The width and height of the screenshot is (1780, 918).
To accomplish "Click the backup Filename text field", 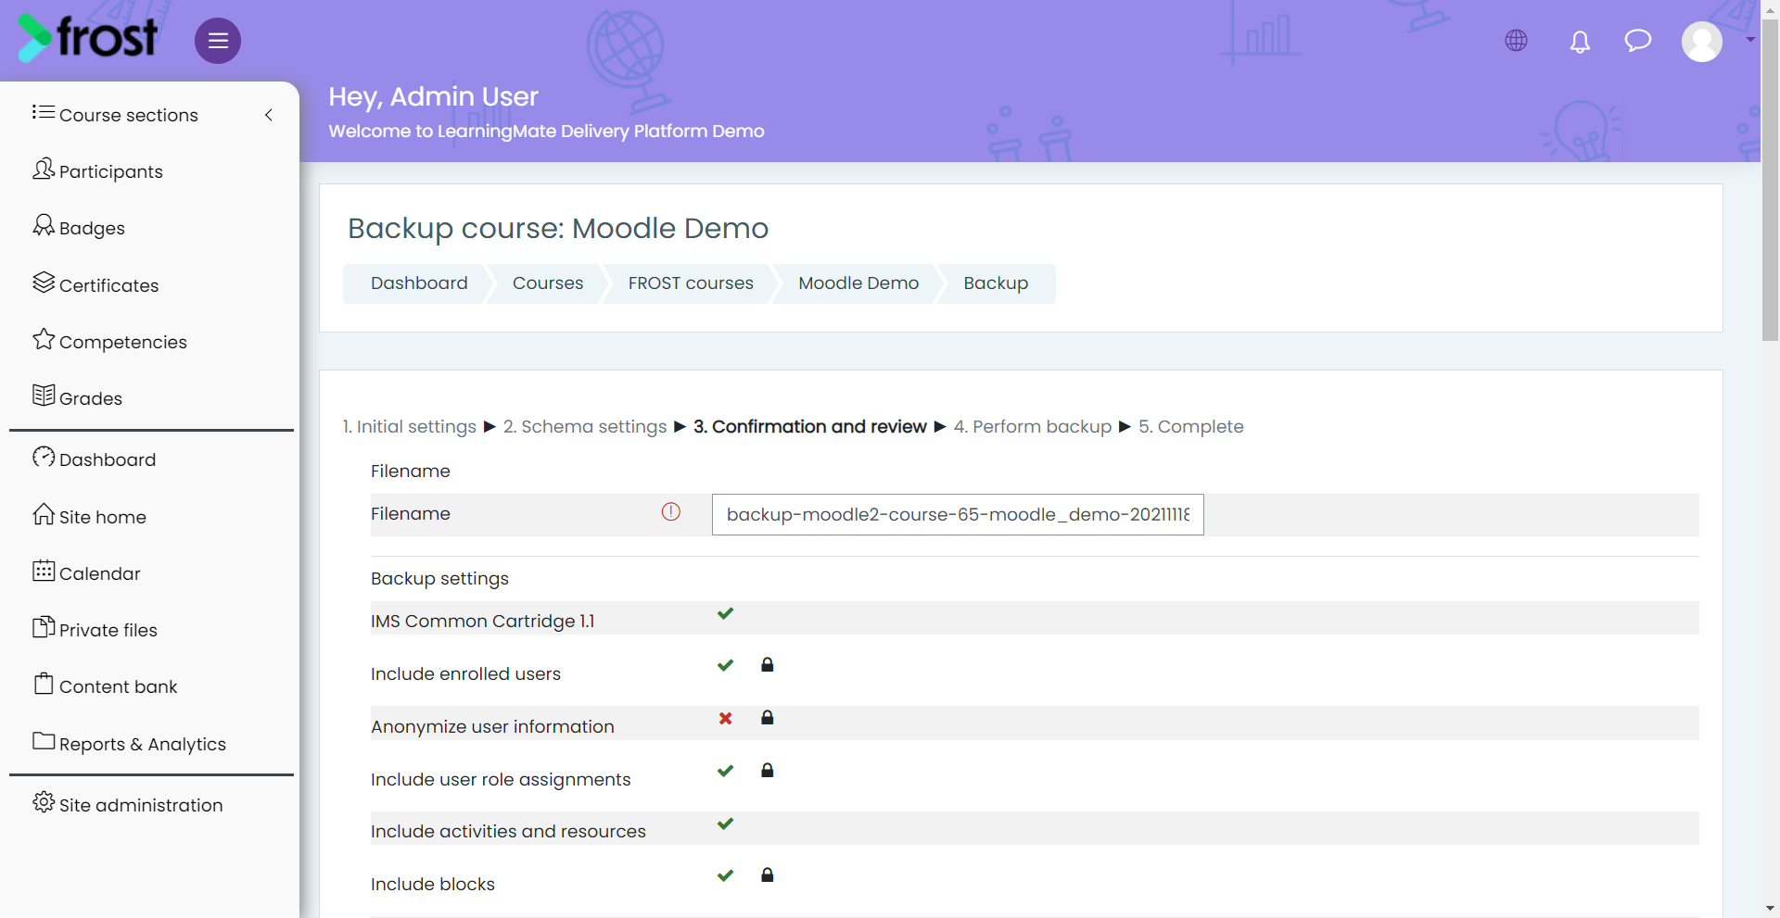I will [958, 515].
